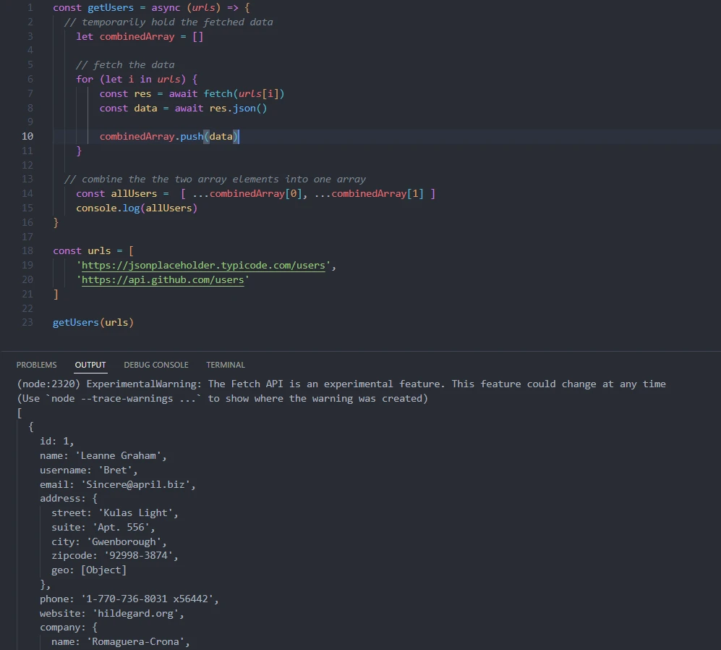
Task: Click line number 10 in the gutter
Action: click(27, 136)
